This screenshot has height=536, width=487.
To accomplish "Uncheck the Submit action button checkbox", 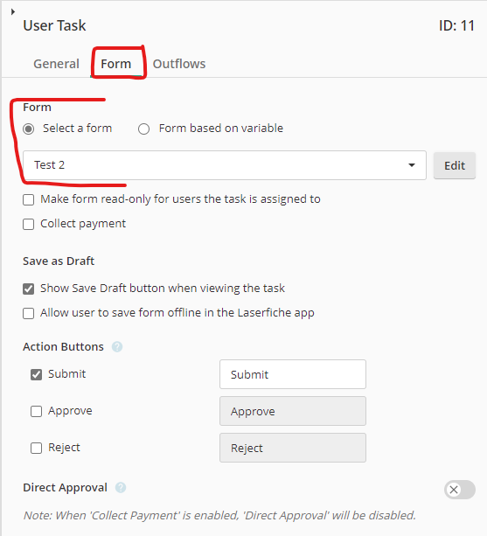I will [x=36, y=374].
